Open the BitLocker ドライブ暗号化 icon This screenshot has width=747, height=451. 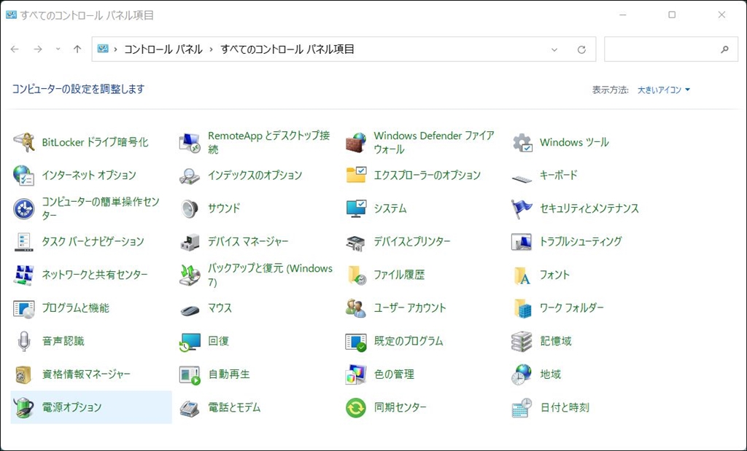pyautogui.click(x=23, y=142)
